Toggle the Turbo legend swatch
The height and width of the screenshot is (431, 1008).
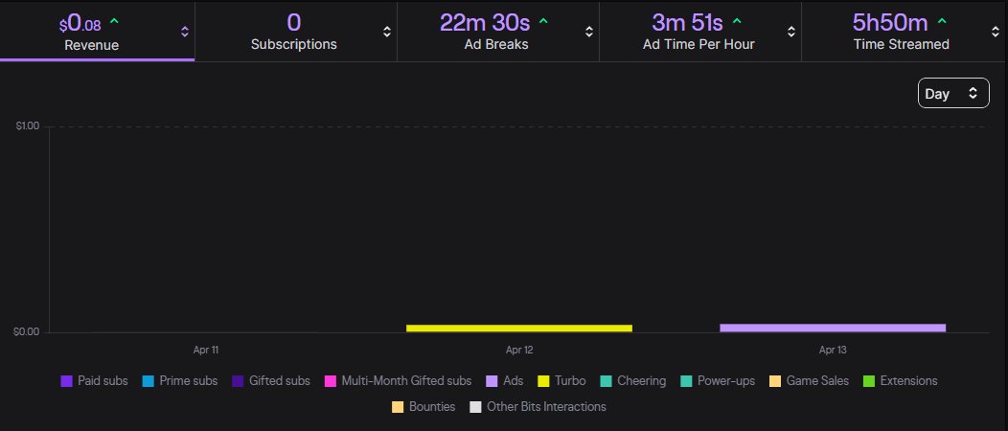544,381
